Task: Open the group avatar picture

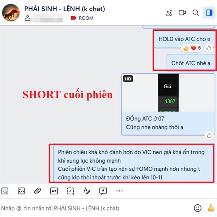Action: click(x=11, y=13)
